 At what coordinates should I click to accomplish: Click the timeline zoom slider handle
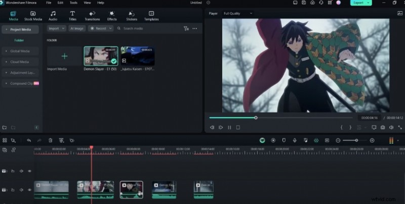coord(356,140)
